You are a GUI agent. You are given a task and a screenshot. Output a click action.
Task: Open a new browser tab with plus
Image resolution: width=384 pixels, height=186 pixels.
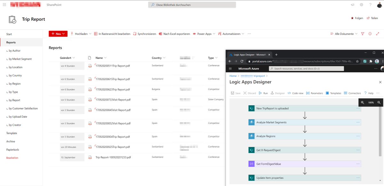[x=276, y=55]
